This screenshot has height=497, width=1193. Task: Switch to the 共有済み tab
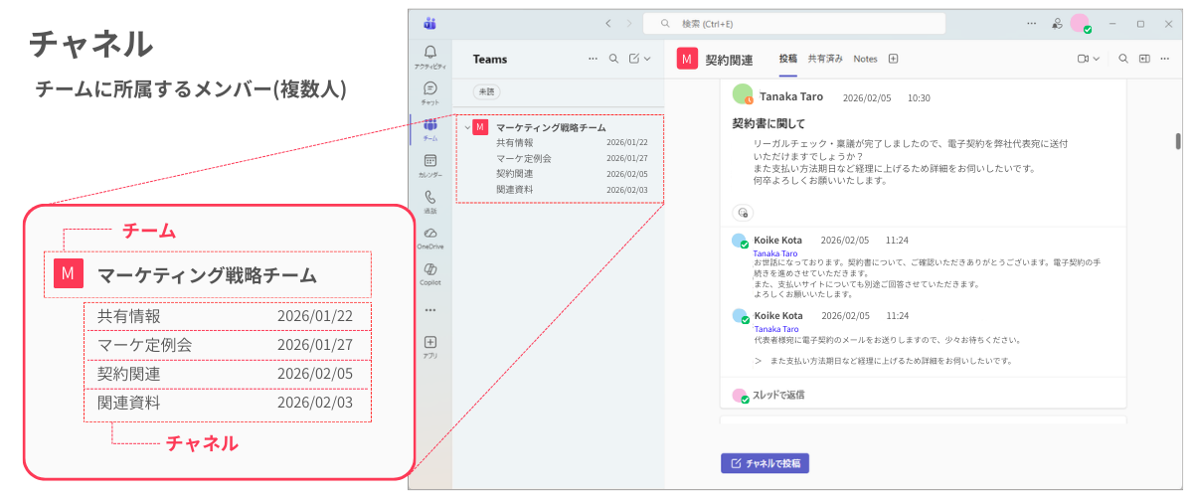[x=825, y=59]
